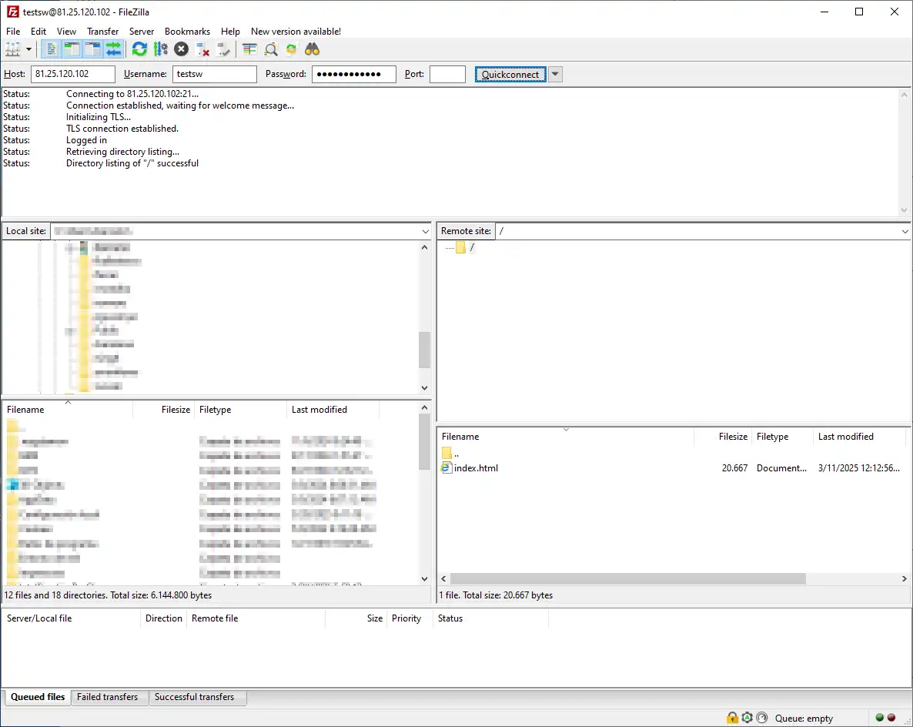The height and width of the screenshot is (727, 913).
Task: Select the index.html remote file
Action: 476,467
